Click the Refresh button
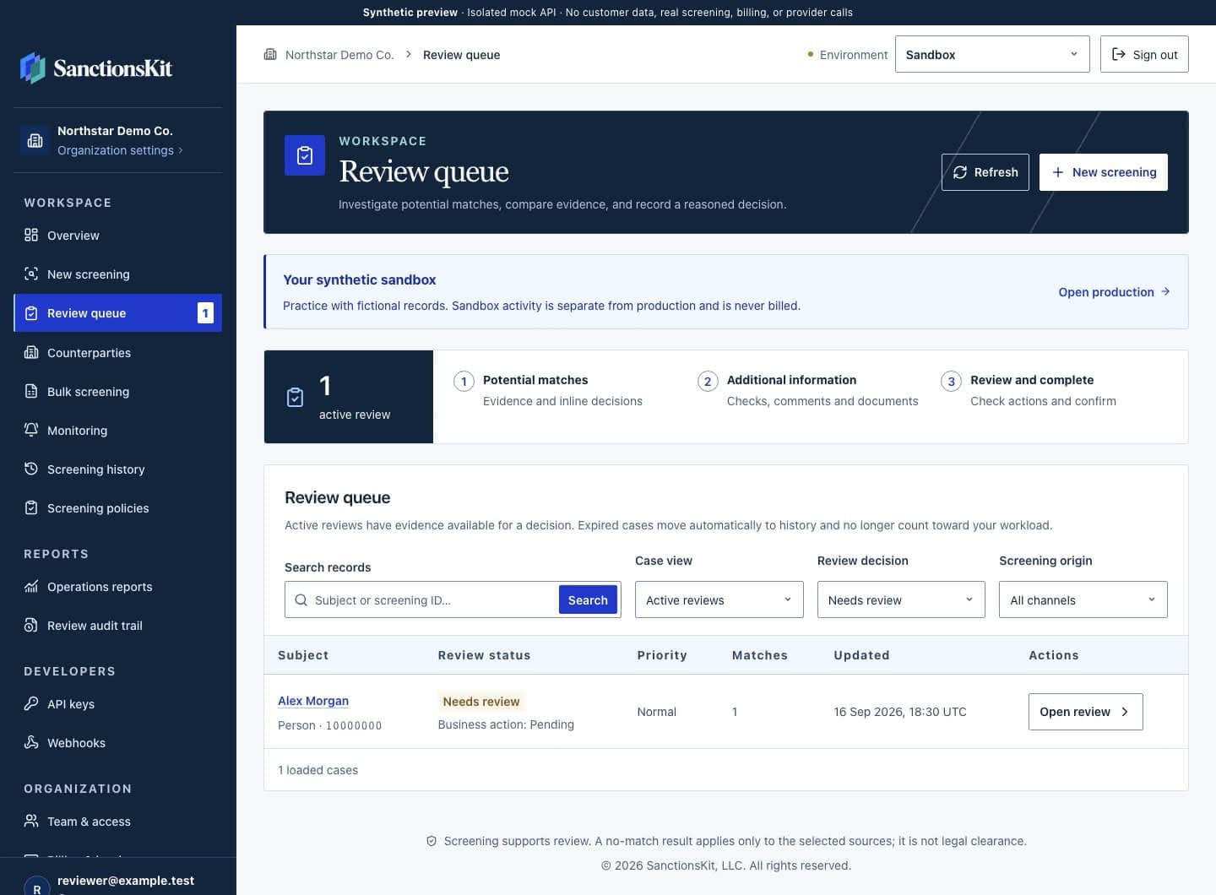 coord(985,172)
